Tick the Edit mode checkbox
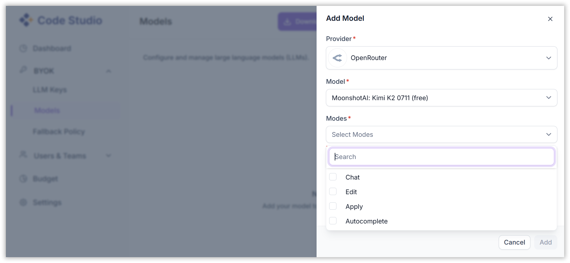Image resolution: width=570 pixels, height=263 pixels. click(333, 192)
